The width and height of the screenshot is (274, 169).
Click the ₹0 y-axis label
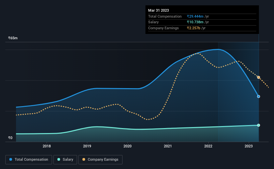10,138
